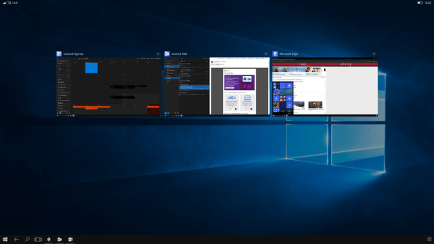The height and width of the screenshot is (244, 434).
Task: Click the Microsoft Edge app icon in card header
Action: pyautogui.click(x=275, y=54)
